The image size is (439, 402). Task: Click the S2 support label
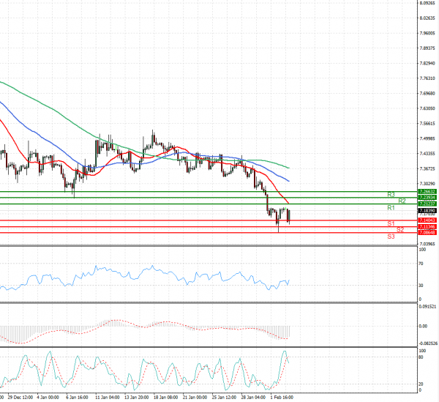click(x=400, y=230)
